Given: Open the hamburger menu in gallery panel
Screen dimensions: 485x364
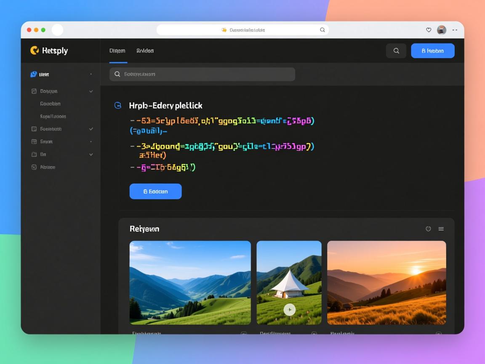Looking at the screenshot, I should [x=441, y=229].
